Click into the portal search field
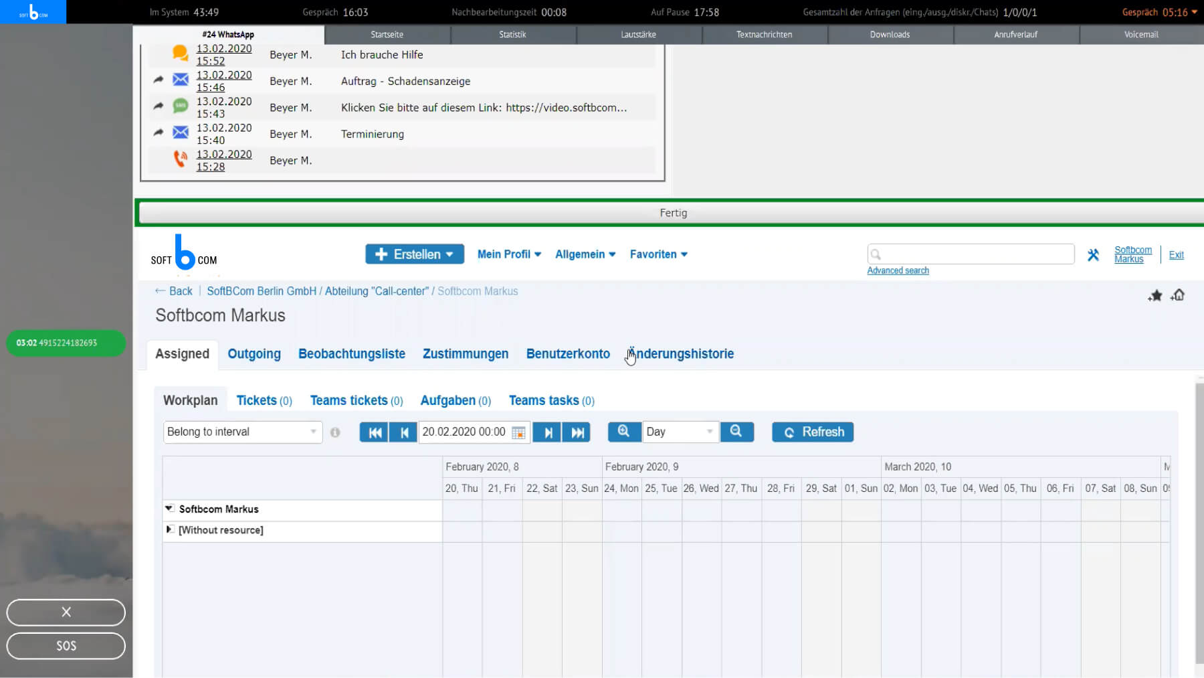1204x678 pixels. 971,254
